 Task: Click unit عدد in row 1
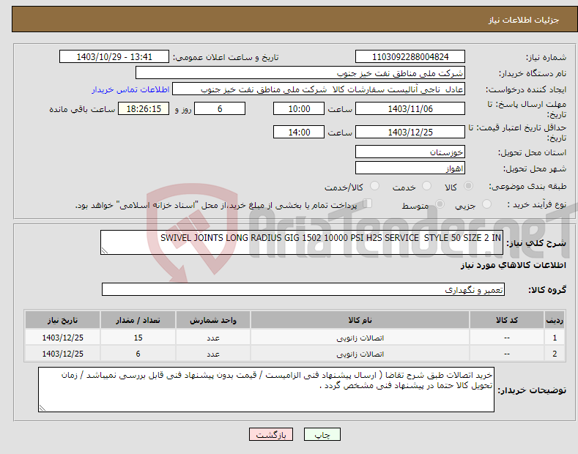213,338
